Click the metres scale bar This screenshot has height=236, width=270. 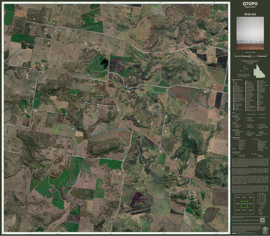click(250, 56)
